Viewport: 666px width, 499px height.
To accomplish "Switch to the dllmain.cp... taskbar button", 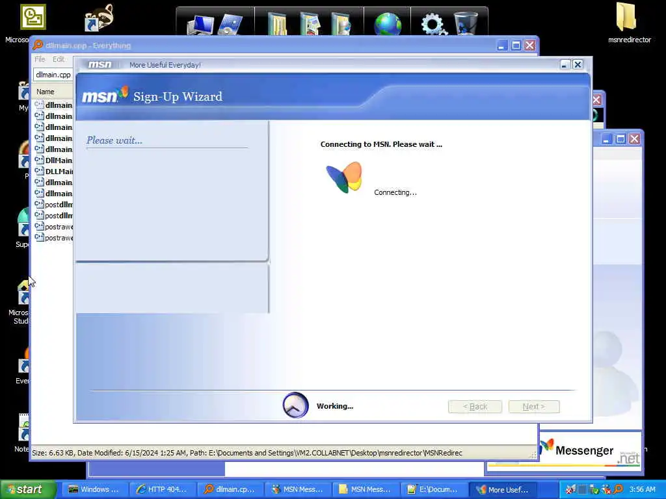I will pos(230,489).
